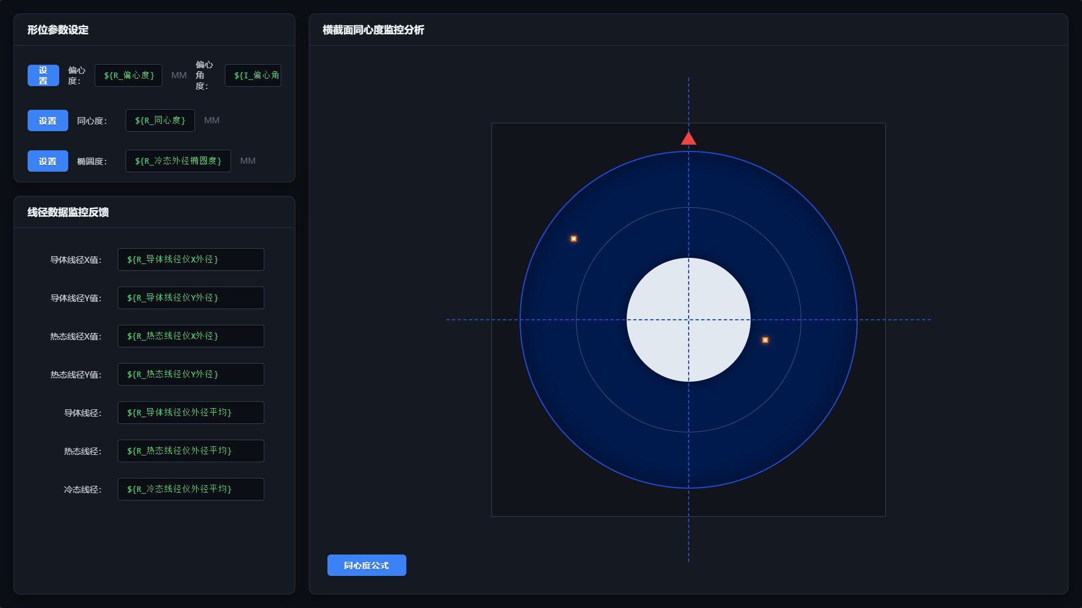The image size is (1082, 608).
Task: Click the 设置 button beside 偏心度
Action: [43, 75]
